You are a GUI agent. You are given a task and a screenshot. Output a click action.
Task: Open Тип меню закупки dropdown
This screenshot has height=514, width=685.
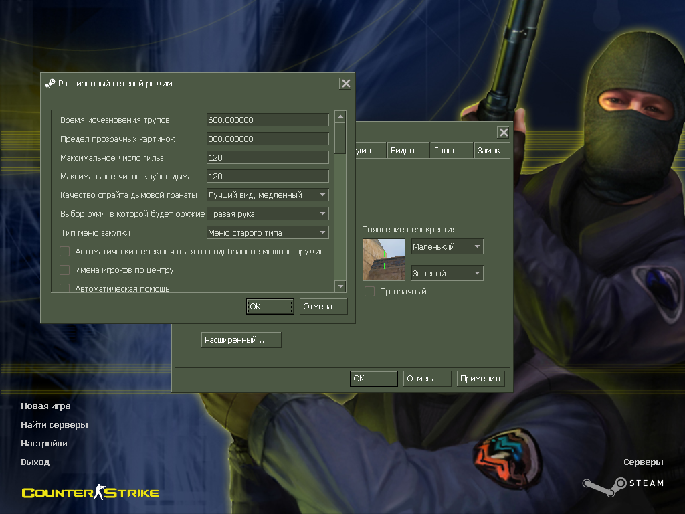[268, 232]
